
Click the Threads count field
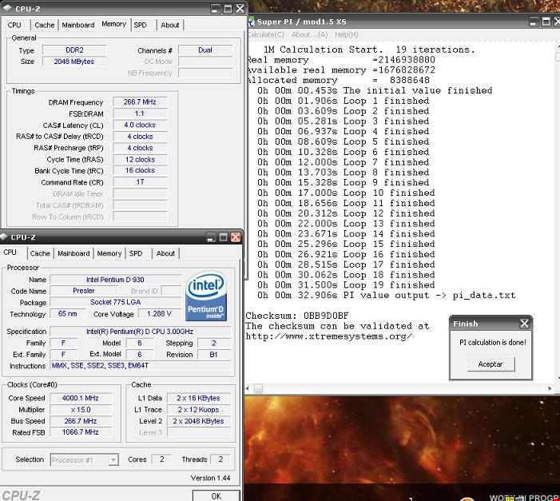220,459
